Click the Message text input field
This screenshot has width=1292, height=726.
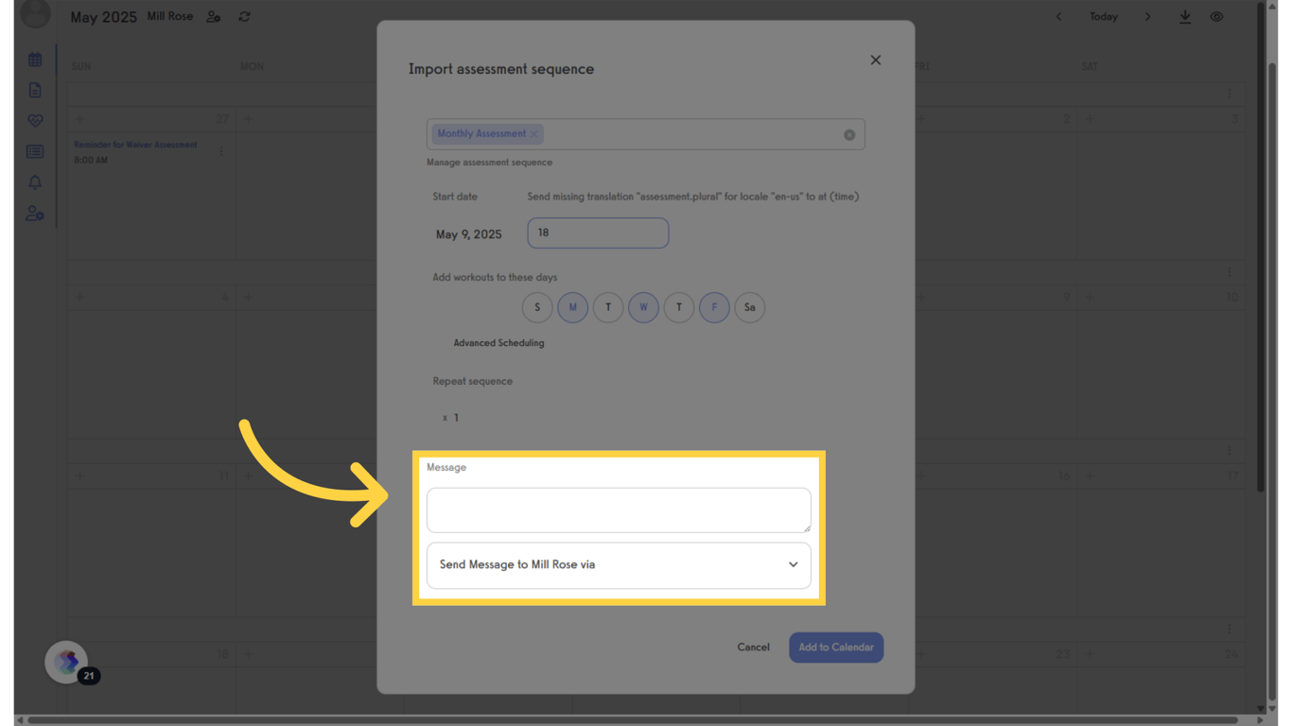click(619, 510)
